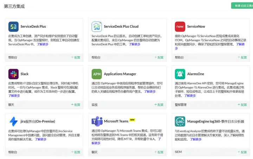Viewport: 253px width, 159px height.
Task: Click the 第三方集成 page heading
Action: click(x=14, y=6)
